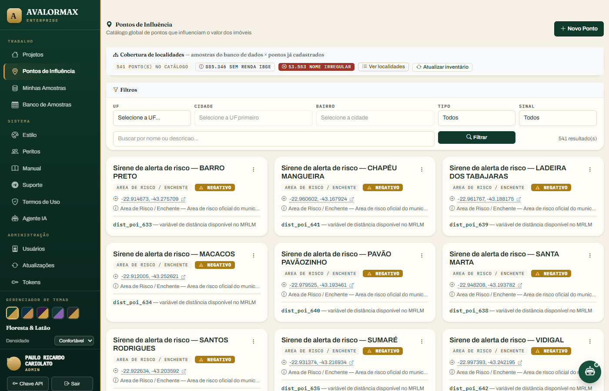
Task: Click external link icon beside -22.960602, -43.167924
Action: pos(351,199)
